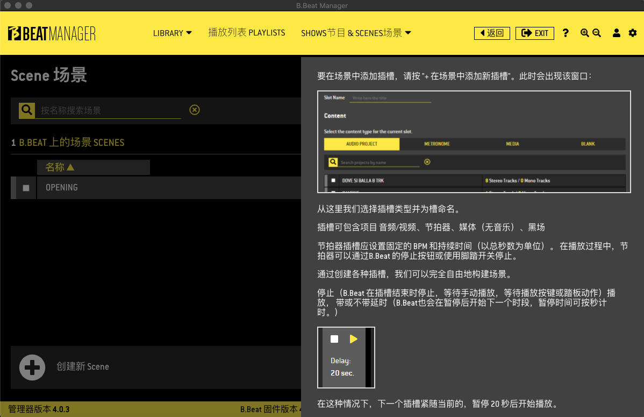This screenshot has width=644, height=417.
Task: Expand the LIBRARY dropdown menu
Action: [173, 33]
